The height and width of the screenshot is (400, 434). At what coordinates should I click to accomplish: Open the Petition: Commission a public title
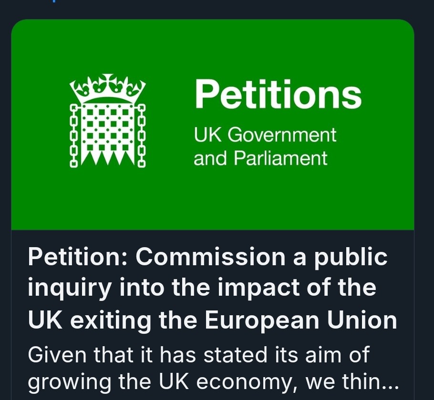pos(207,257)
